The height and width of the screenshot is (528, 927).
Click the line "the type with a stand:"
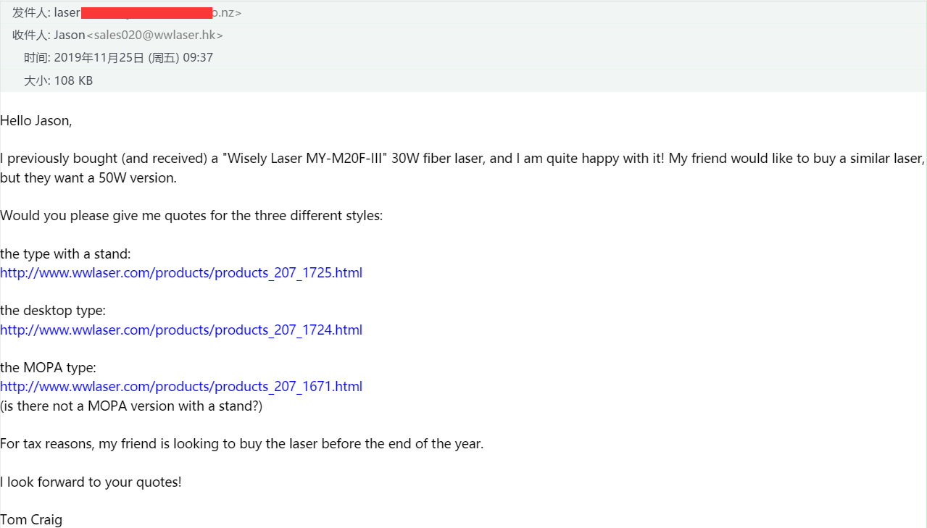tap(65, 254)
